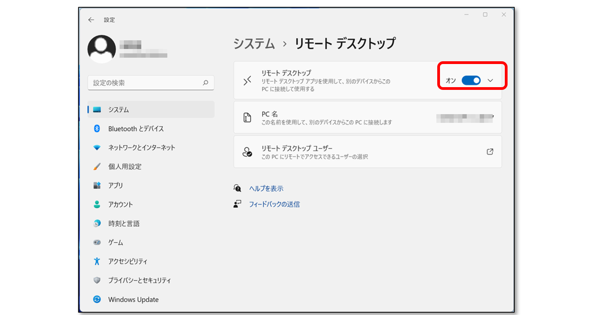Viewport: 596px width, 315px height.
Task: Click the オン label beside toggle
Action: click(451, 80)
